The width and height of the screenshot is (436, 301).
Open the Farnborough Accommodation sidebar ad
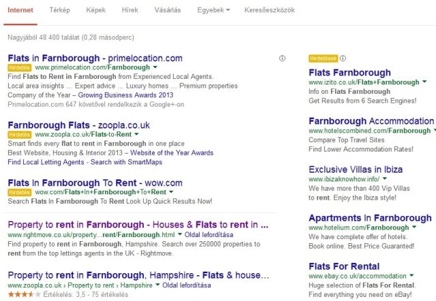371,121
